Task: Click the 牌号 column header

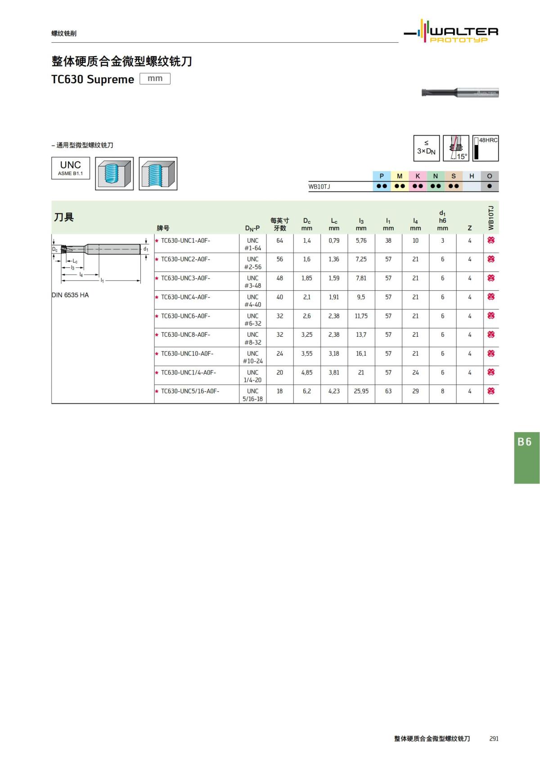Action: (163, 228)
